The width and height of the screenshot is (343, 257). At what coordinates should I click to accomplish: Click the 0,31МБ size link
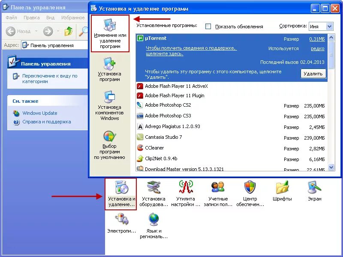pos(317,39)
